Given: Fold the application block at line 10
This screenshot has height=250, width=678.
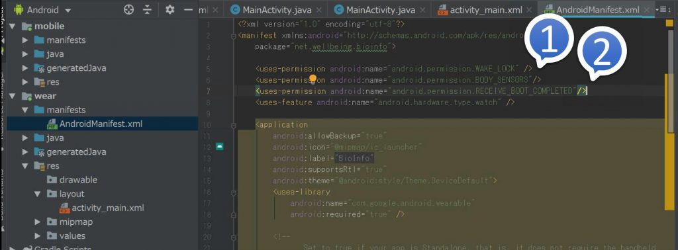Looking at the screenshot, I should click(234, 125).
